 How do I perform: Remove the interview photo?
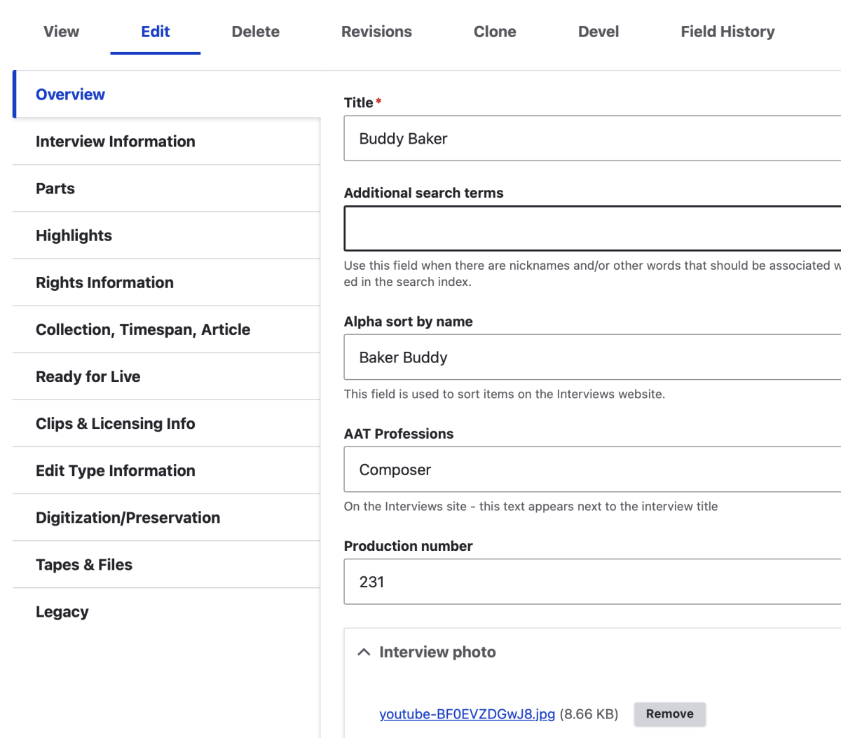(669, 713)
